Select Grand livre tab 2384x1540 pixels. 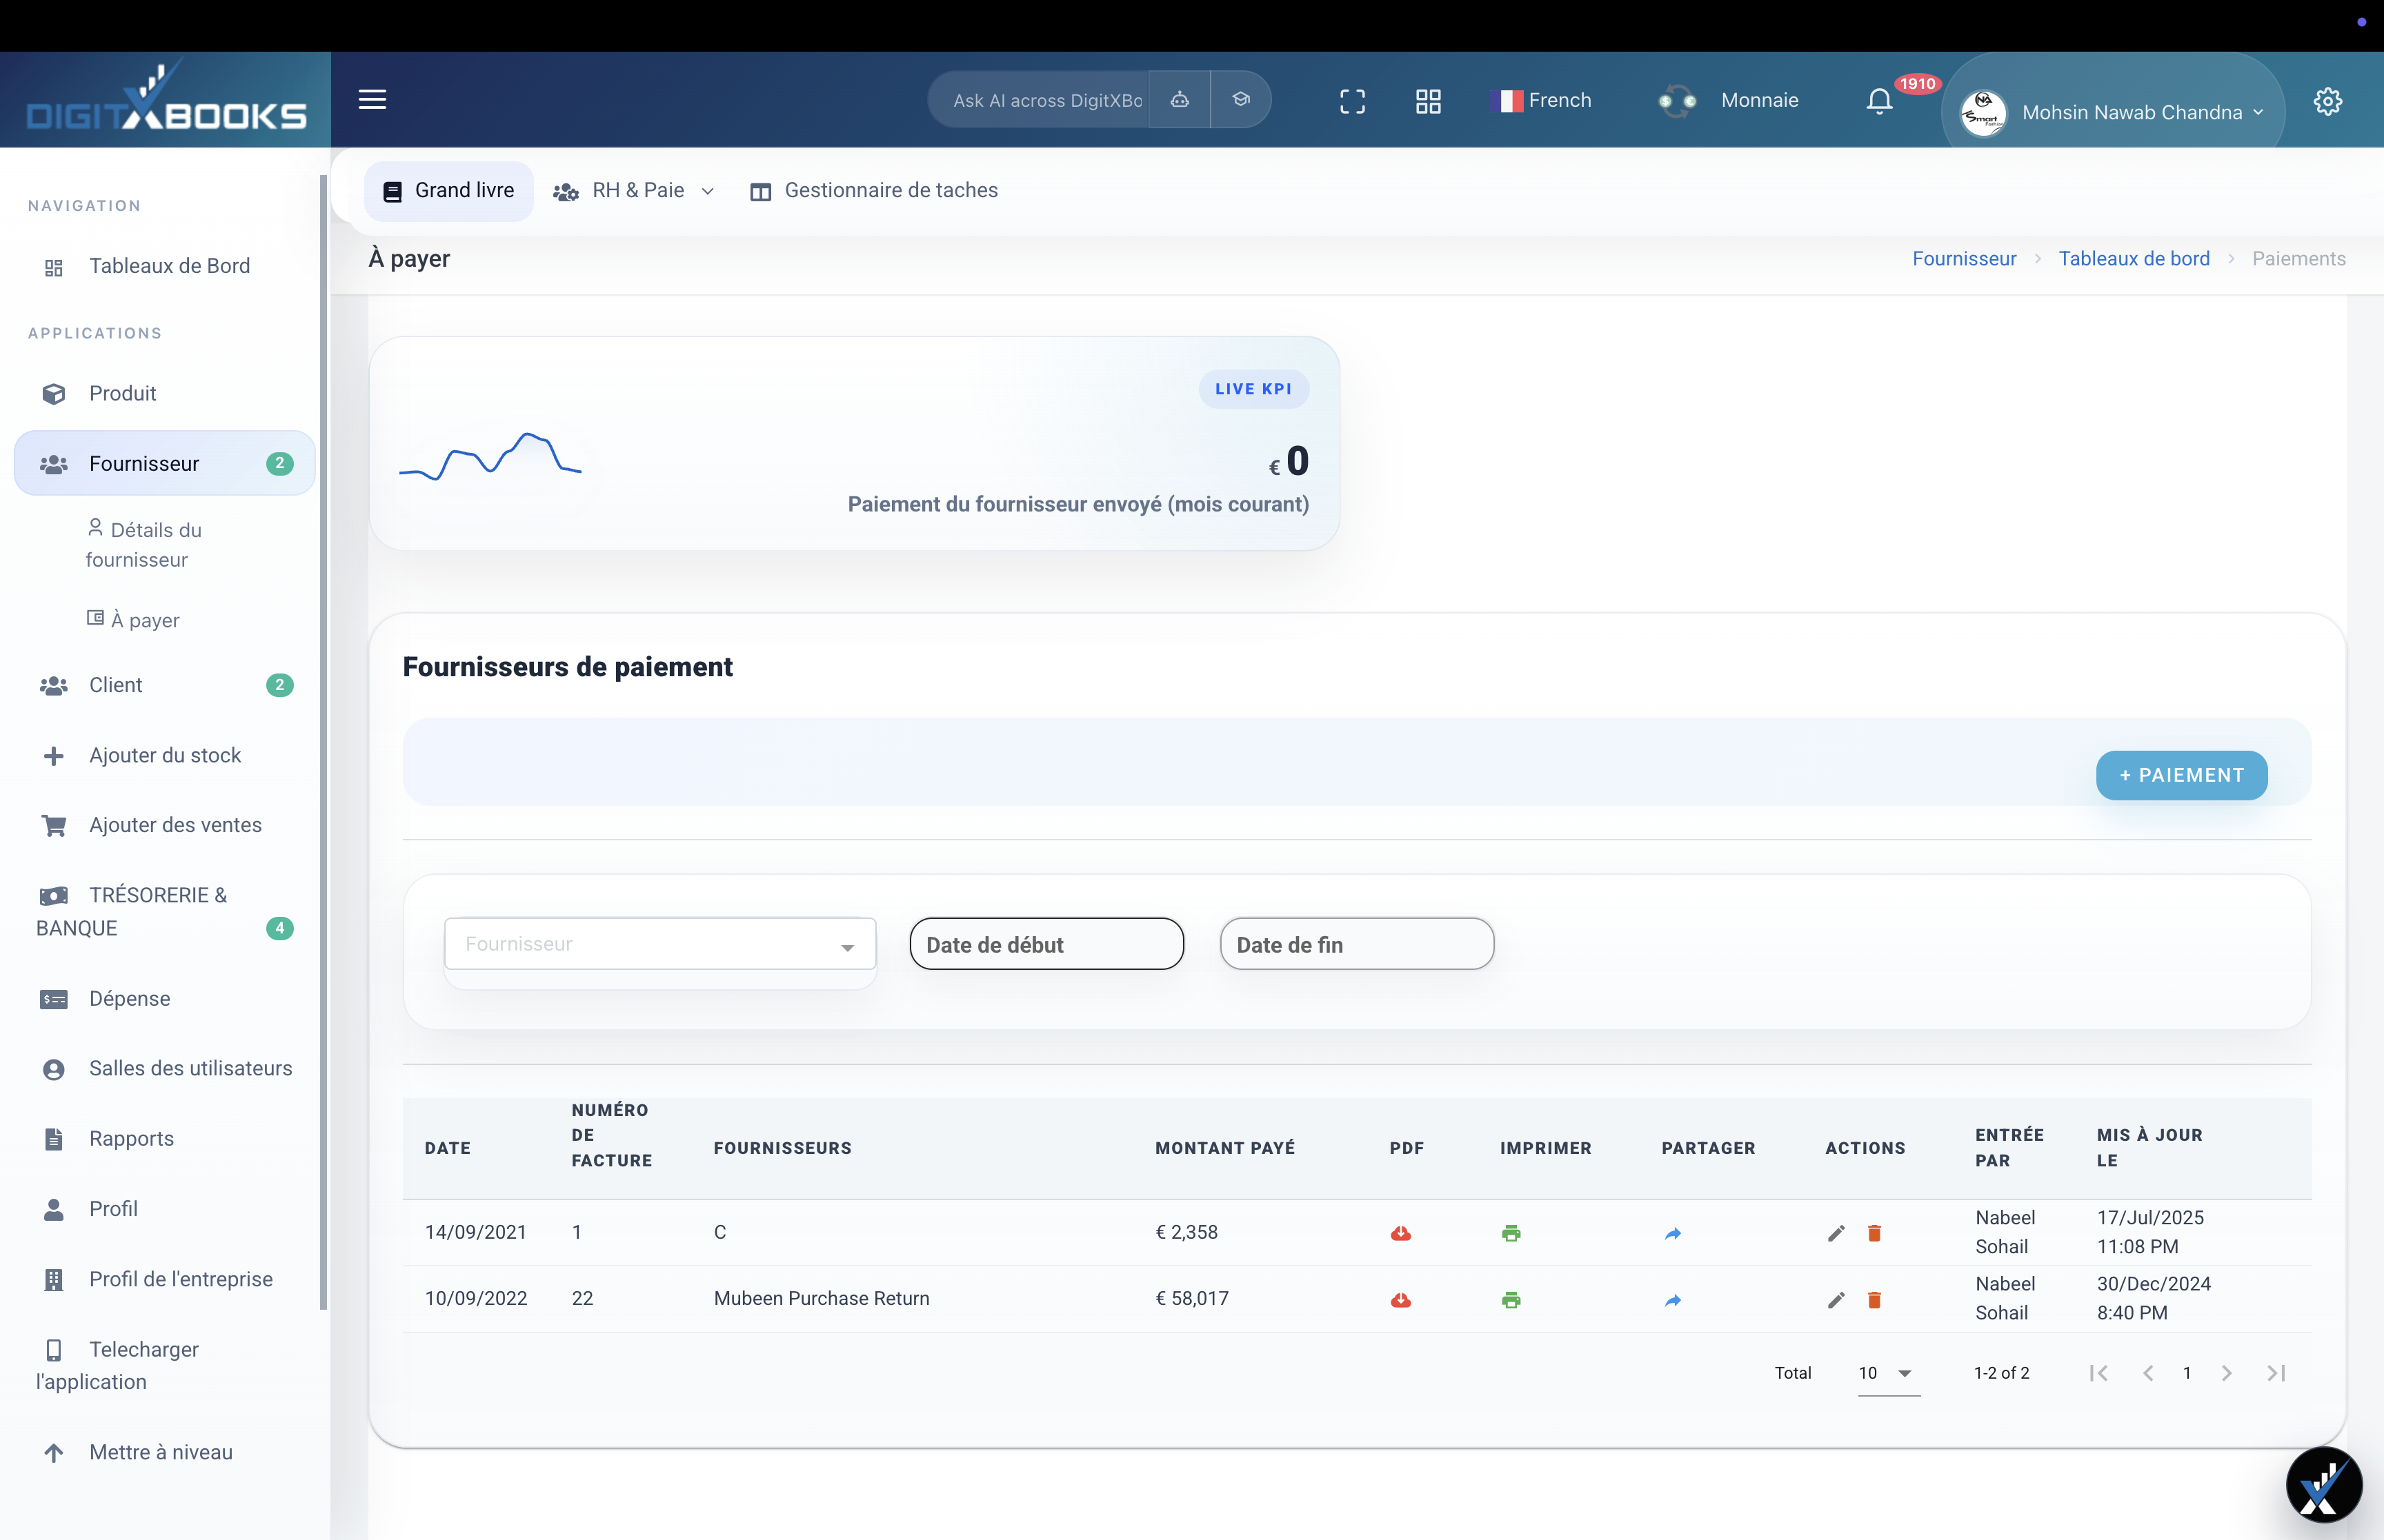pyautogui.click(x=448, y=190)
